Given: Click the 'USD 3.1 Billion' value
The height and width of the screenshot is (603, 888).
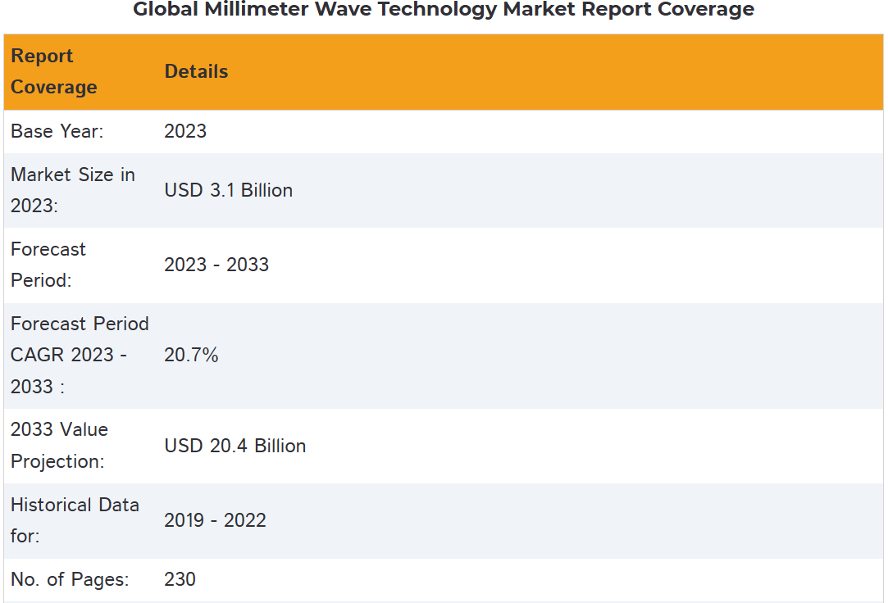Looking at the screenshot, I should (228, 190).
